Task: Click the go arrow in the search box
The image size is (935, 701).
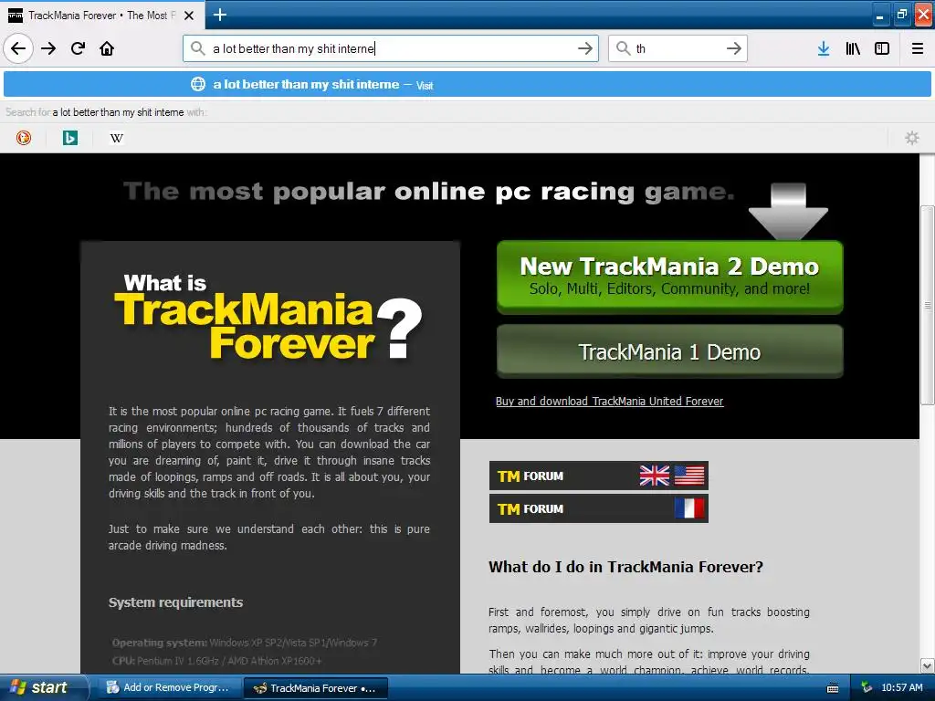Action: click(734, 48)
